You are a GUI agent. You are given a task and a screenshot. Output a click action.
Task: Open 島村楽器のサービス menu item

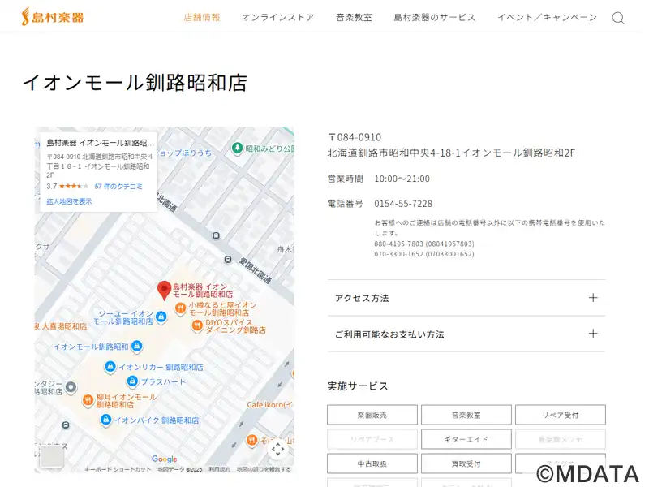(x=435, y=17)
